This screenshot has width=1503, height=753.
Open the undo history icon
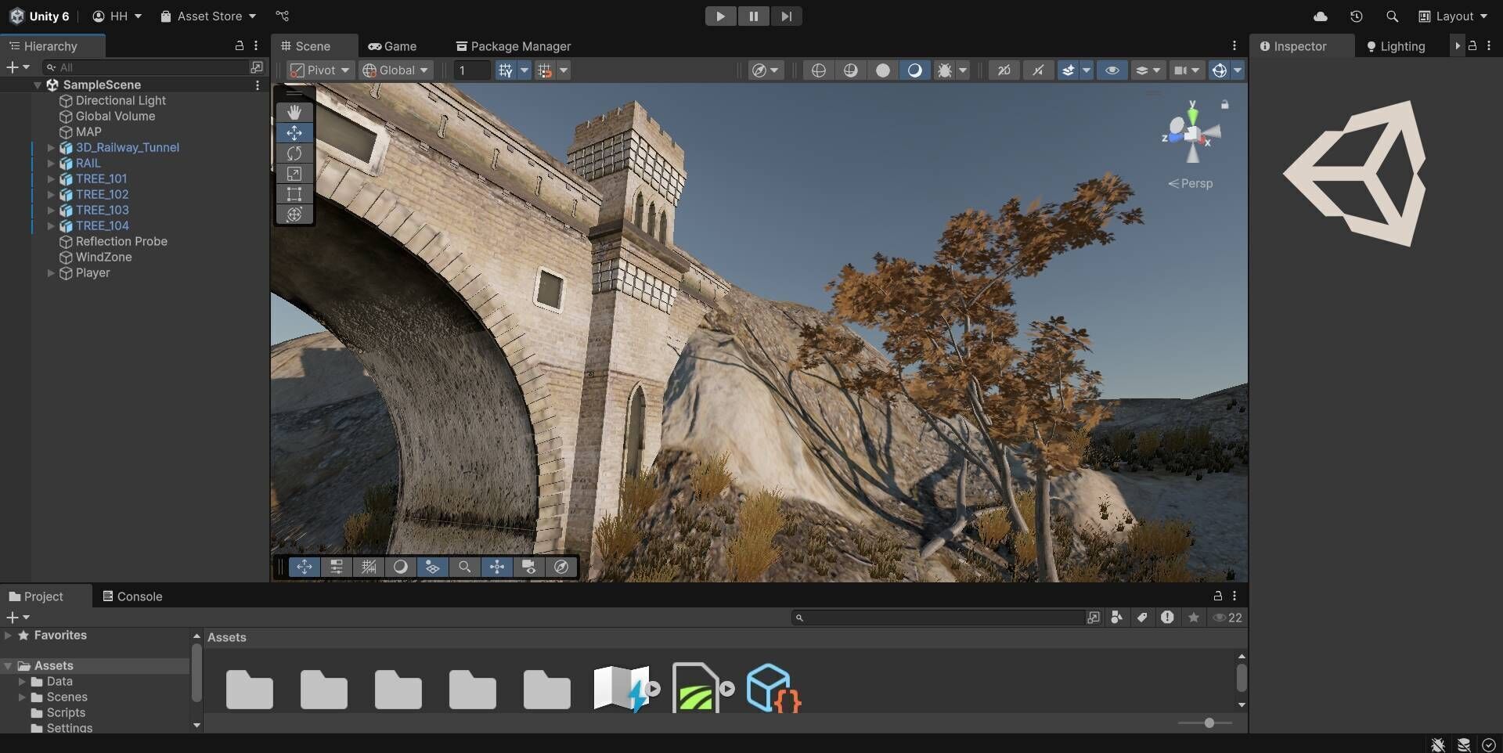[x=1357, y=16]
